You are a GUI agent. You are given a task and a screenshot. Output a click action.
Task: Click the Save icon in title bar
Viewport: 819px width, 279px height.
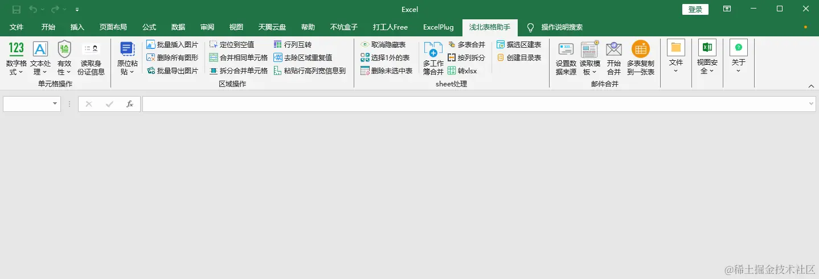17,10
